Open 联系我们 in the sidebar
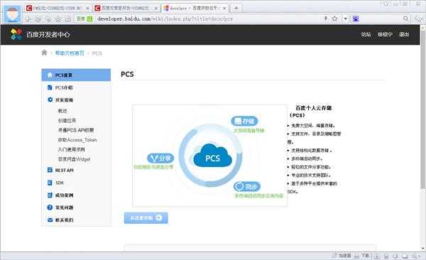Viewport: 426px width, 260px height. [x=76, y=220]
